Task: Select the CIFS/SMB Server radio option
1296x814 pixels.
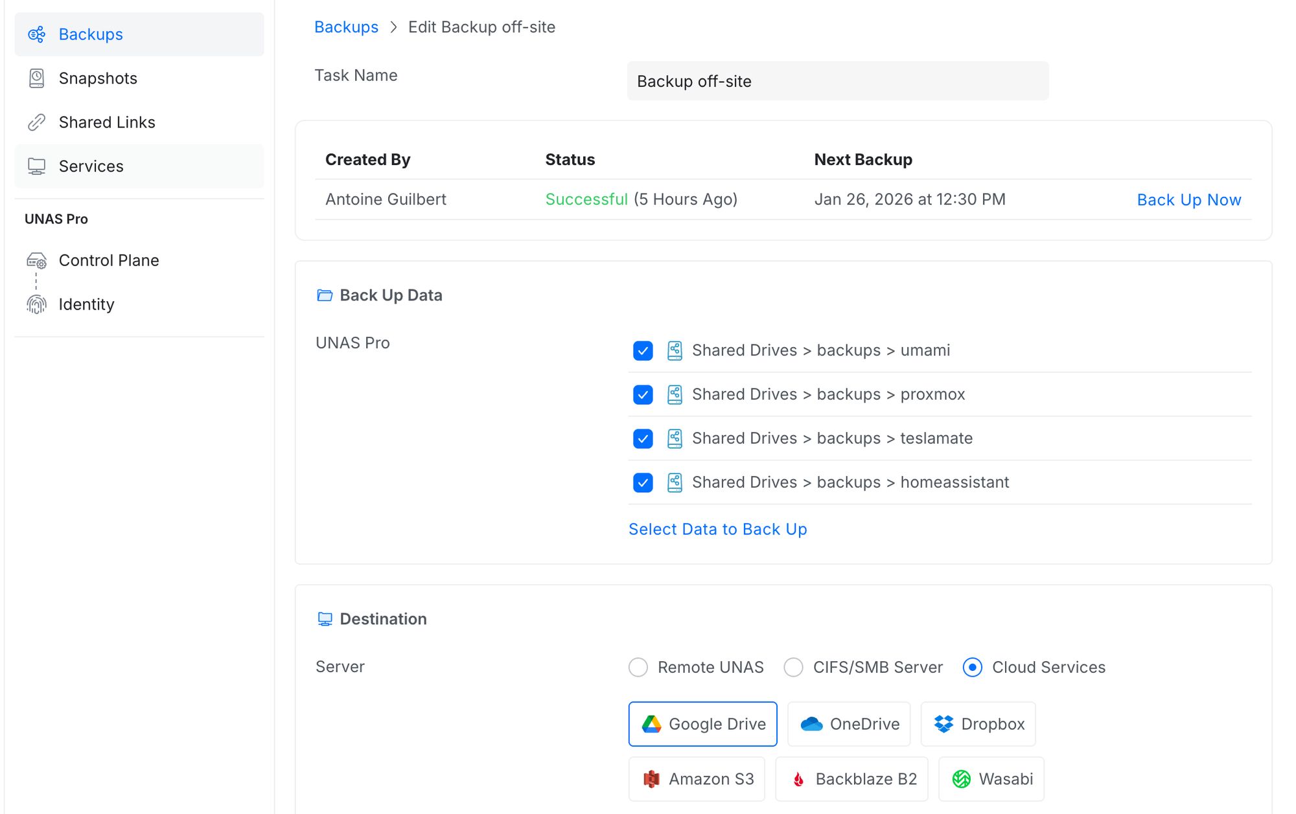Action: pyautogui.click(x=793, y=667)
